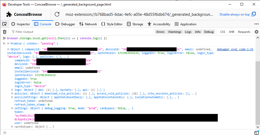Click the lastCheckin value 1717013544132 row

(35, 75)
